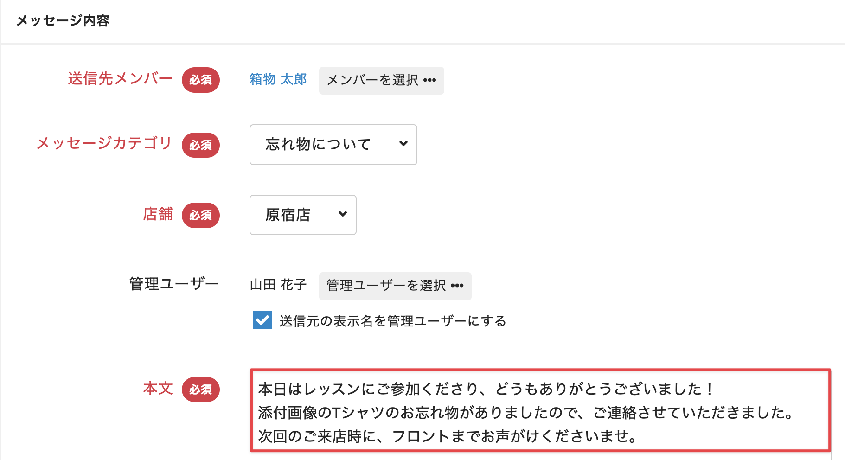Click the chevron arrow in 原宿店 dropdown
Image resolution: width=845 pixels, height=460 pixels.
343,214
